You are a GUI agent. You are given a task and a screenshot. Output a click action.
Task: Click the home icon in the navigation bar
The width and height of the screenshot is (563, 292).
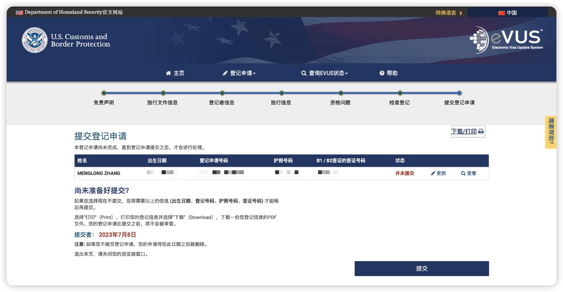click(169, 73)
